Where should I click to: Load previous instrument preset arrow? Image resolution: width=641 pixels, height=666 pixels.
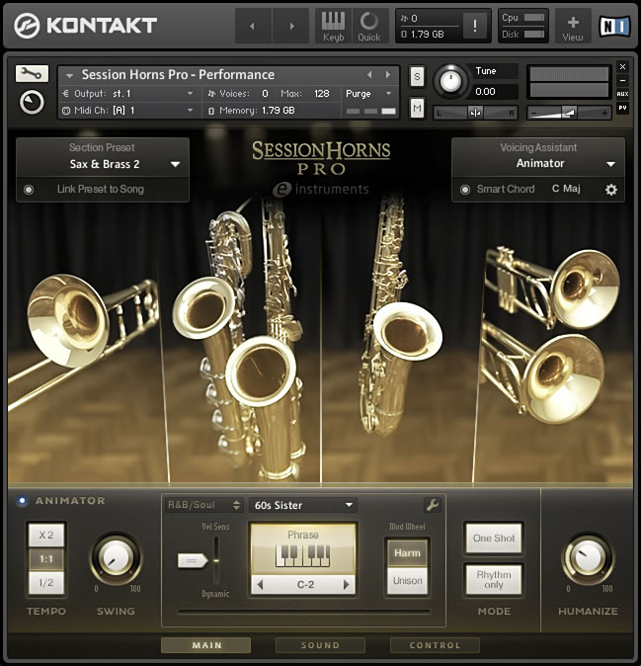[369, 75]
